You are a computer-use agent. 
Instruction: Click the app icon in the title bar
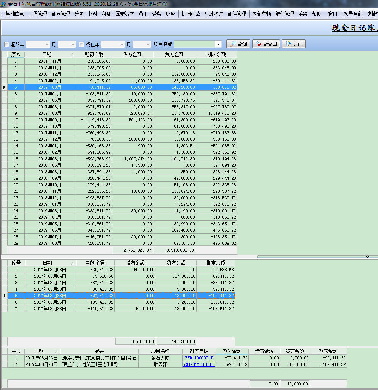click(3, 4)
